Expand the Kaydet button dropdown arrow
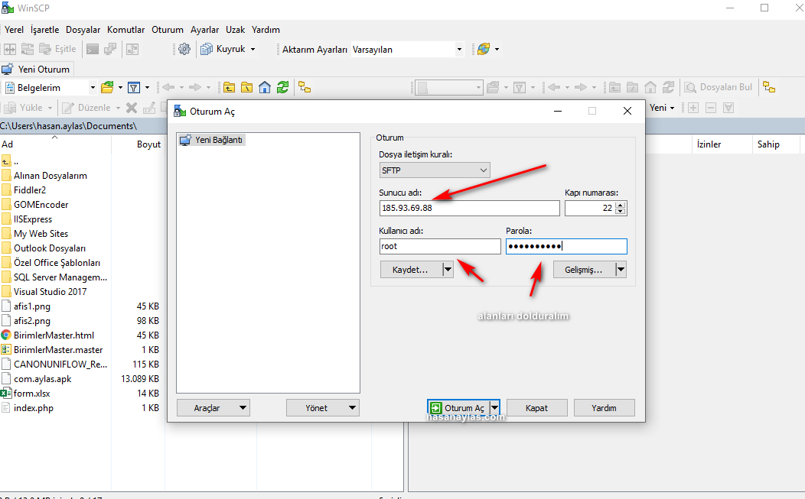805x499 pixels. click(x=448, y=270)
